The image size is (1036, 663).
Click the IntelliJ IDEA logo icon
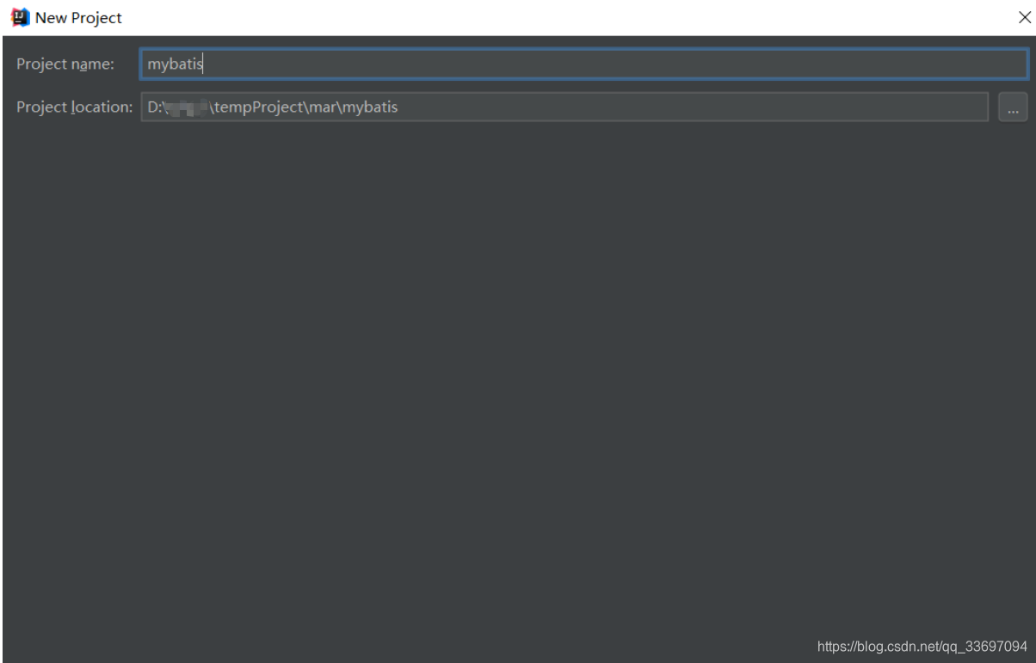point(19,17)
